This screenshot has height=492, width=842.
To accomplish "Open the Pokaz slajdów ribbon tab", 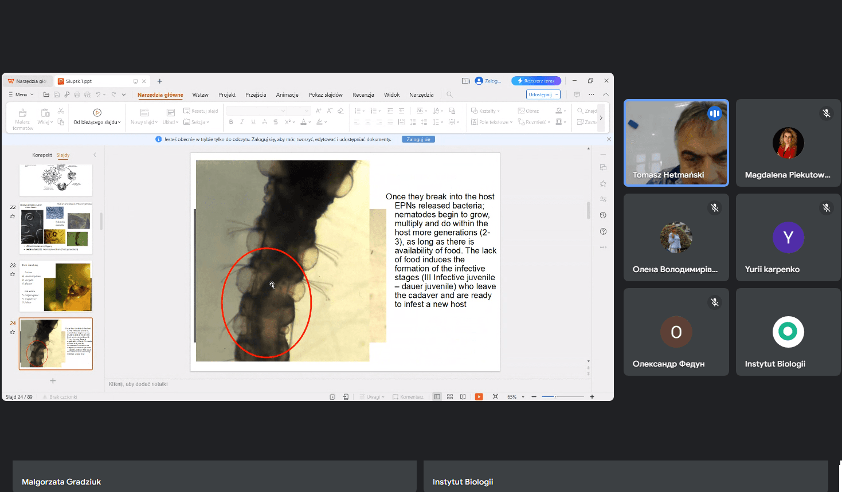I will click(x=326, y=95).
